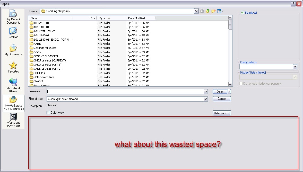Click scrollbar up arrow in file list

coord(230,18)
